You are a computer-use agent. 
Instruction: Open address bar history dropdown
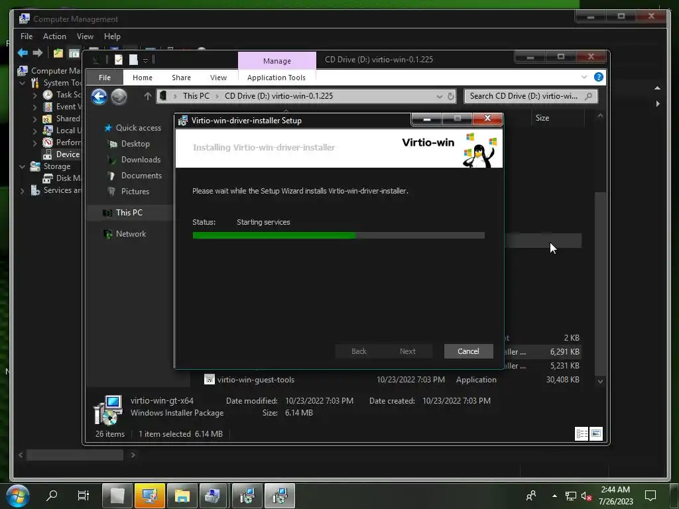tap(440, 96)
